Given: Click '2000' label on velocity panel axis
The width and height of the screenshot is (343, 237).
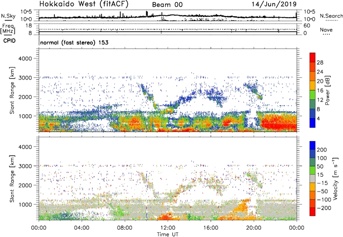Looking at the screenshot, I should pos(25,185).
